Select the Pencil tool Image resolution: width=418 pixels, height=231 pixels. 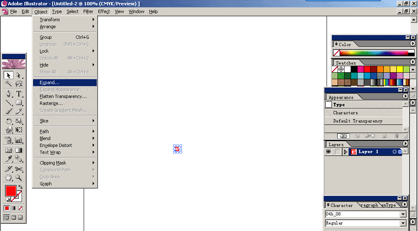(19, 111)
